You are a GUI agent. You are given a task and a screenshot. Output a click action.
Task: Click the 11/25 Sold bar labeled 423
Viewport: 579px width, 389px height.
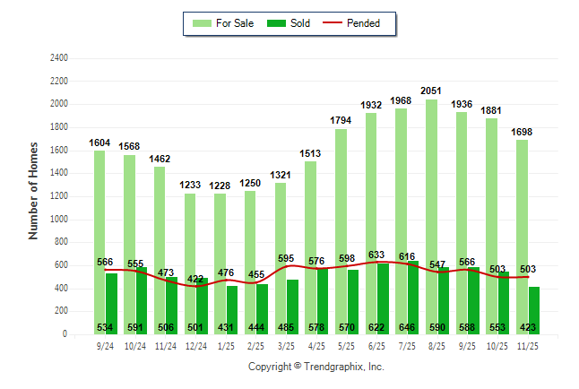[x=534, y=309]
